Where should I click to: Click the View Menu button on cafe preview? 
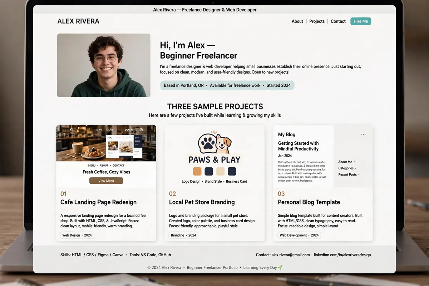tap(106, 181)
